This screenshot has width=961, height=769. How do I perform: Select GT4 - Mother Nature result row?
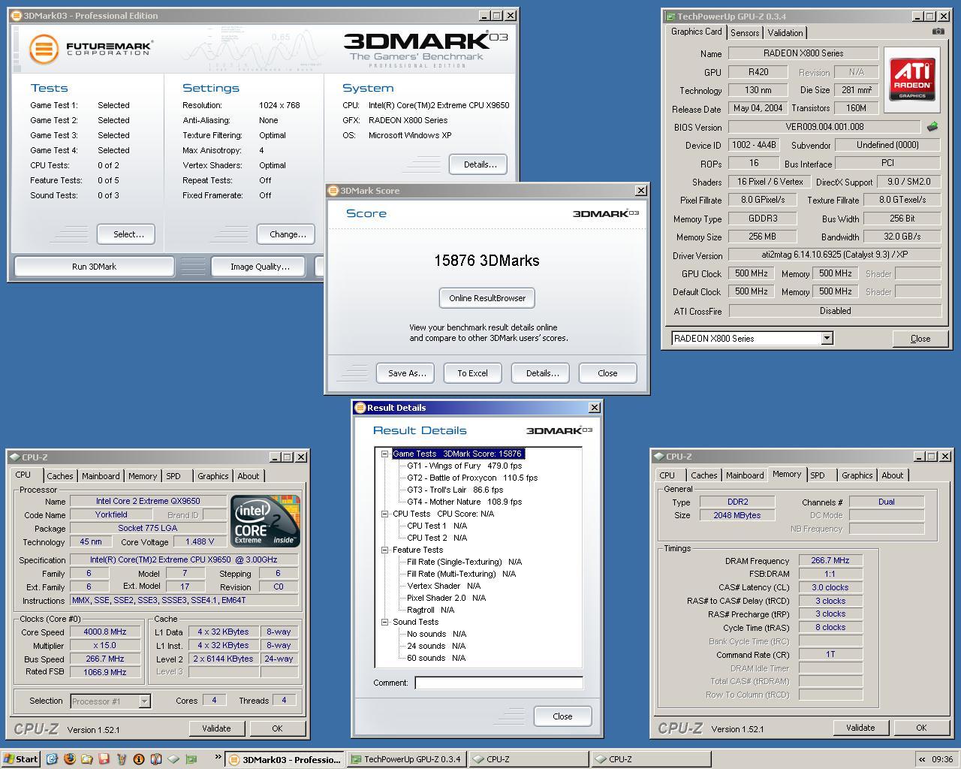[x=464, y=502]
